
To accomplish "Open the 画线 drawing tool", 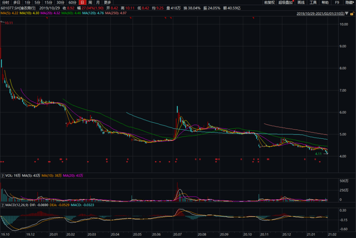I will [x=301, y=2].
